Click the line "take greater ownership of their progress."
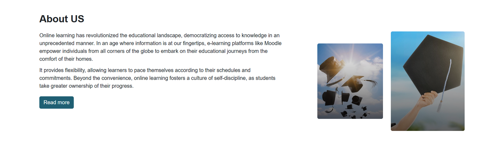 (x=86, y=86)
